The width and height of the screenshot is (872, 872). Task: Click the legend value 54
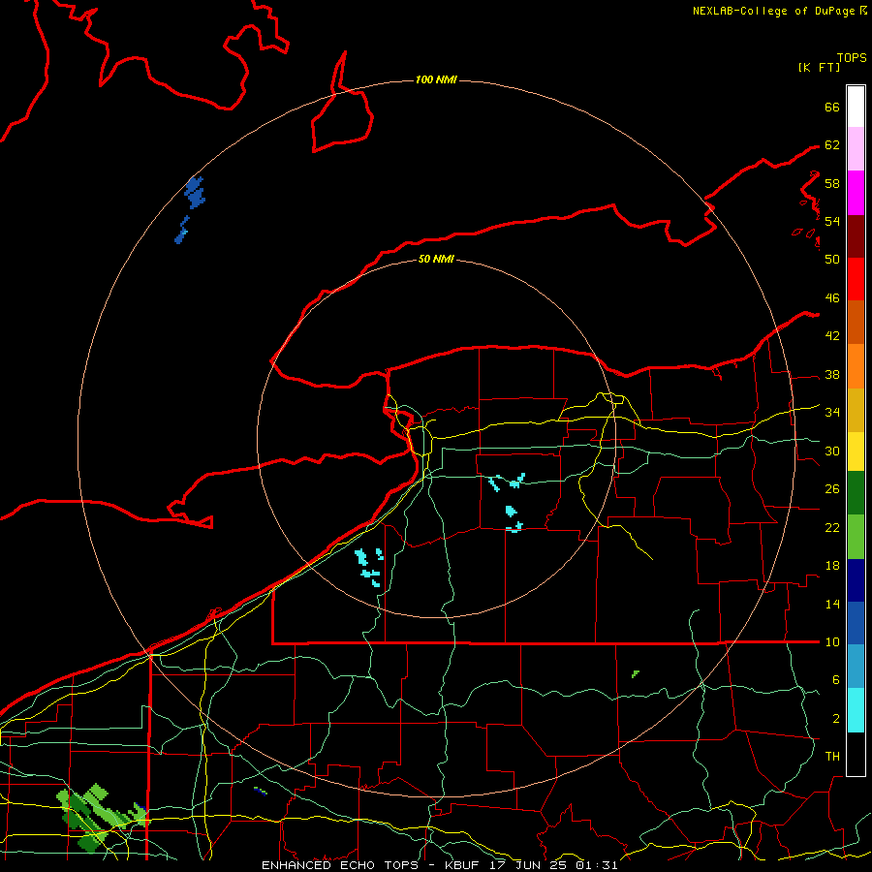click(x=832, y=221)
